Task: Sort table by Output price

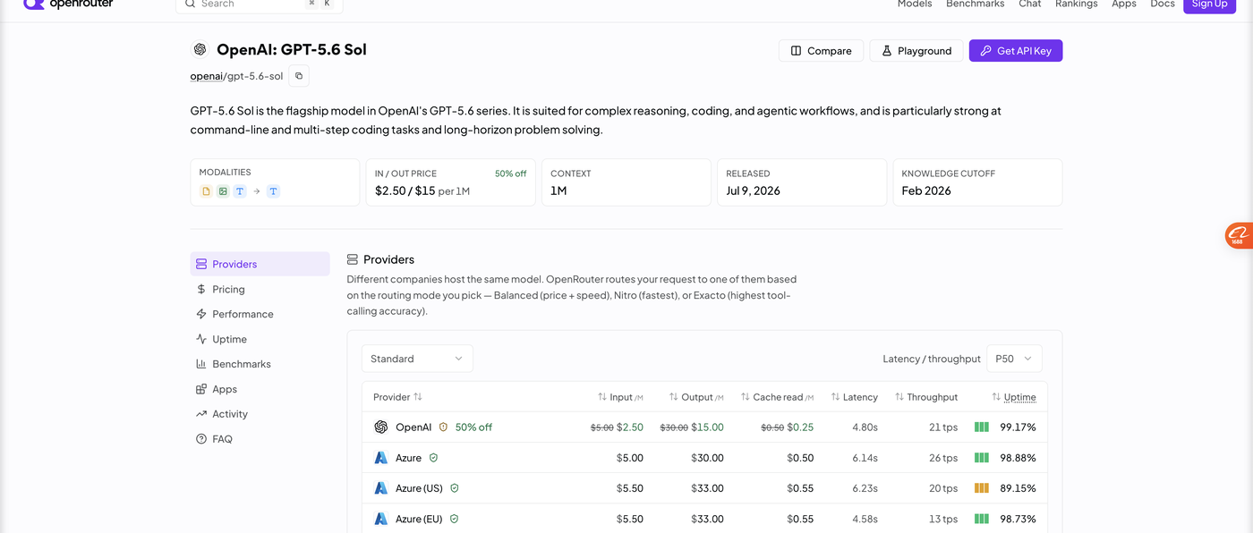Action: pos(696,397)
